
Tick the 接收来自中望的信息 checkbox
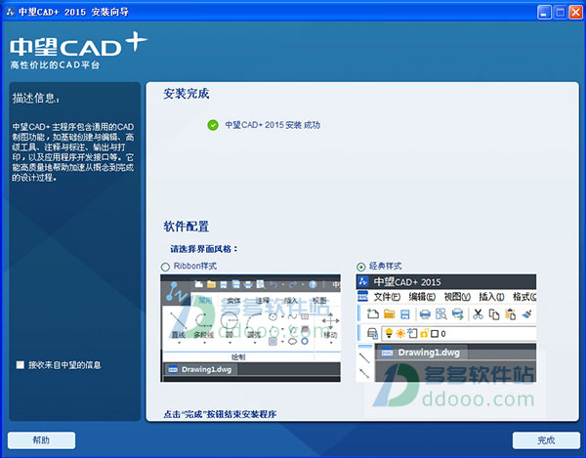pos(21,364)
